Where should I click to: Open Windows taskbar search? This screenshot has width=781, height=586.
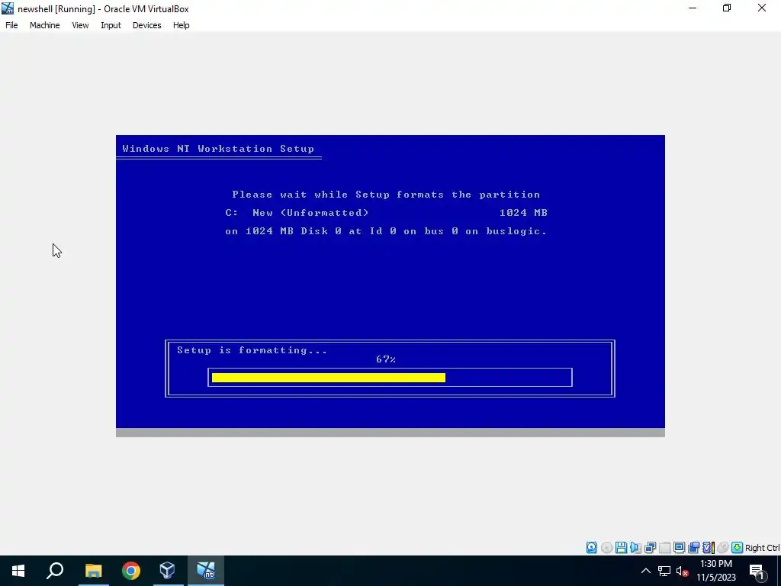[x=55, y=571]
